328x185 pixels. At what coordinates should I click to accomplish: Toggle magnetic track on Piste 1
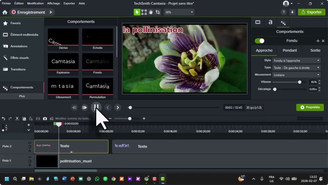click(x=30, y=161)
